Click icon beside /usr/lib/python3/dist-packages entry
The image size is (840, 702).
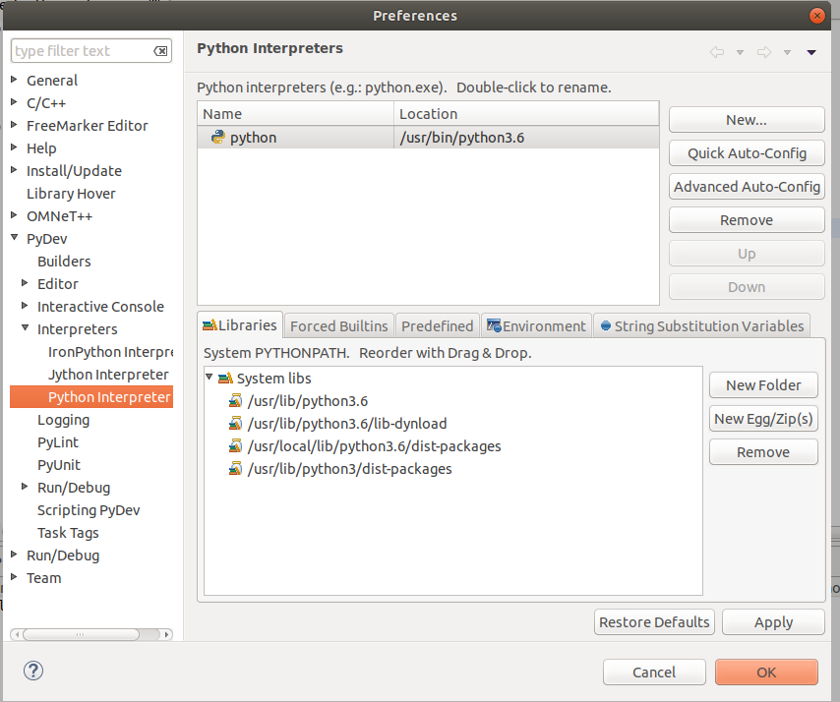[x=235, y=469]
